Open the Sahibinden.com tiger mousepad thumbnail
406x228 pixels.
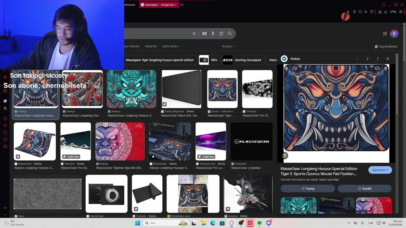point(193,194)
